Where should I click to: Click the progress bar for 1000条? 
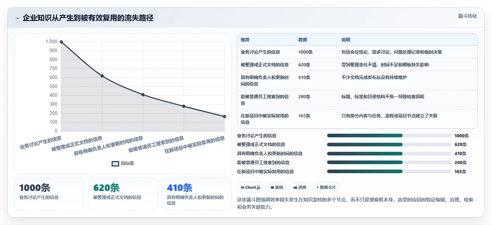(389, 136)
